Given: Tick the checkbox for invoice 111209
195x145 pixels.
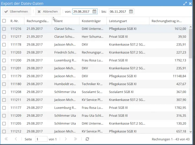Looking at the screenshot, I should [x=4, y=116].
